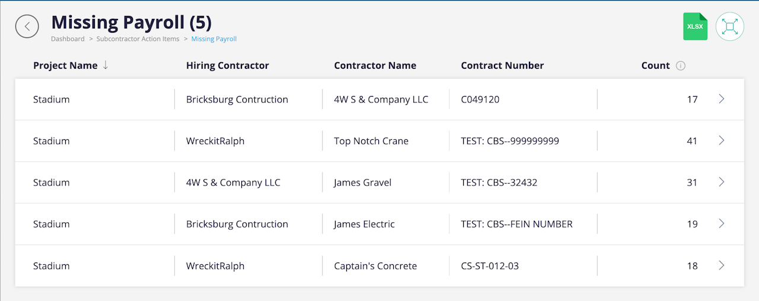The height and width of the screenshot is (301, 759).
Task: Open James Electric row chevron
Action: pyautogui.click(x=722, y=223)
